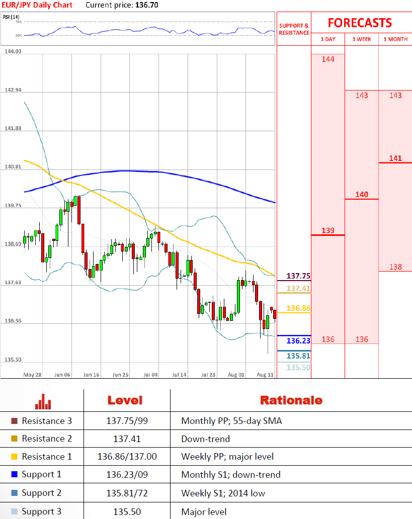Click the Weekly S1; 2014 low rationale
The height and width of the screenshot is (519, 412).
click(x=223, y=493)
